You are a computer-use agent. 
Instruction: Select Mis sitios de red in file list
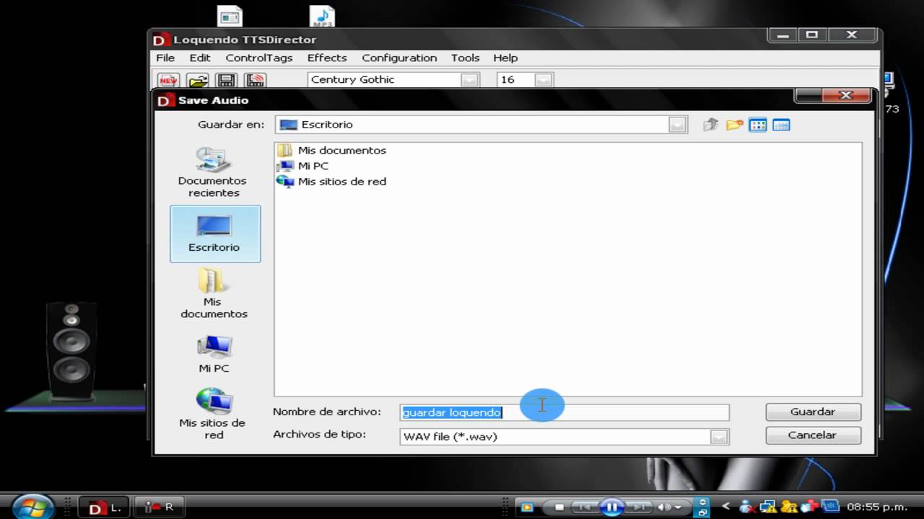tap(332, 182)
